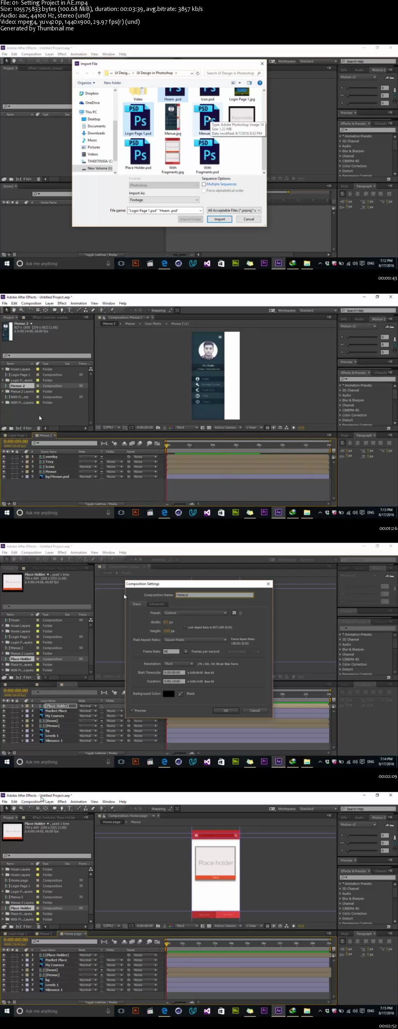Expand the Hoem Layers folder in Menue 2 frame project panel
Screen dimensions: 398x1029
(3, 369)
